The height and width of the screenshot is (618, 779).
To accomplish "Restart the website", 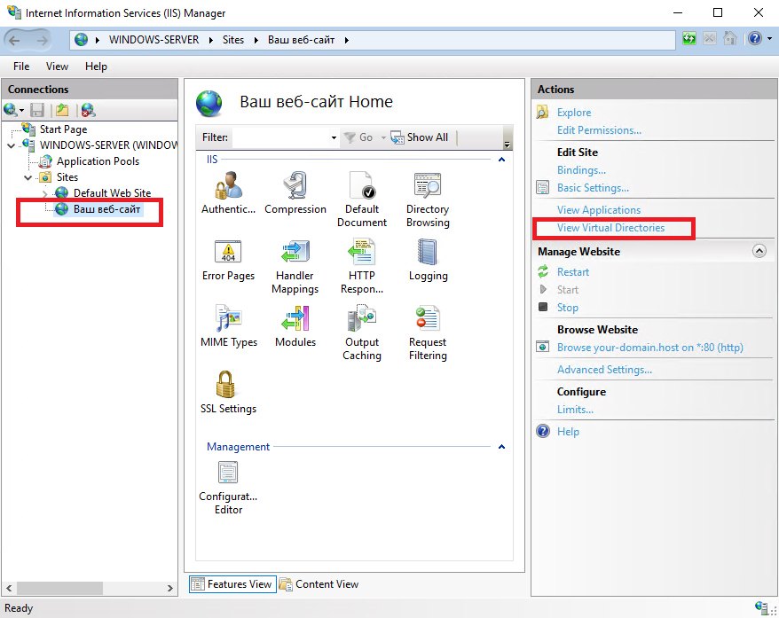I will [x=573, y=272].
